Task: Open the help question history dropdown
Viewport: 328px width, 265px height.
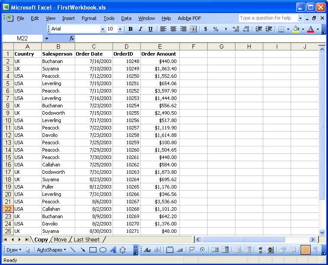Action: coord(300,18)
